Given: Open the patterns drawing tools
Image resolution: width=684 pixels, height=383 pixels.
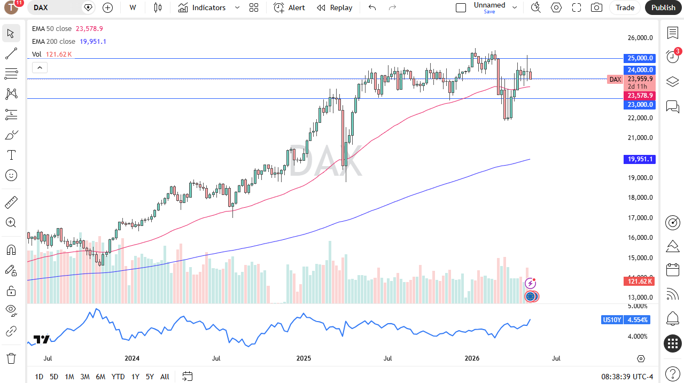Looking at the screenshot, I should [11, 94].
